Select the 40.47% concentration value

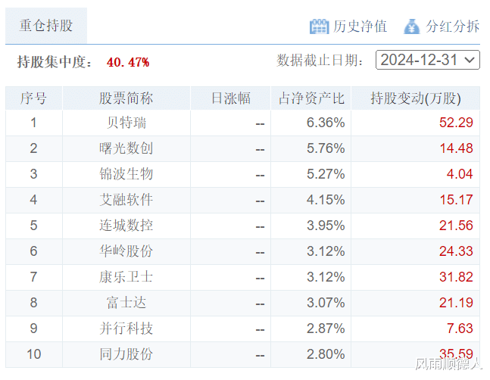tap(128, 62)
